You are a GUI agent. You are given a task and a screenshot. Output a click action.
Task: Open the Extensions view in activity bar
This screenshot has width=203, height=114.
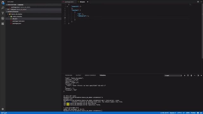click(x=3, y=24)
